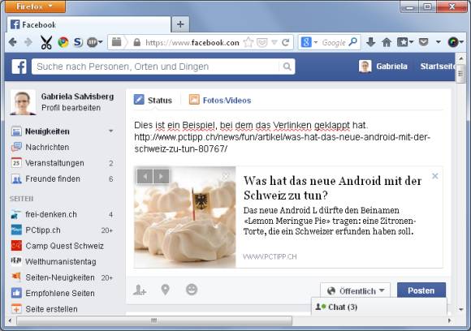Open a new tab with plus button

click(180, 24)
